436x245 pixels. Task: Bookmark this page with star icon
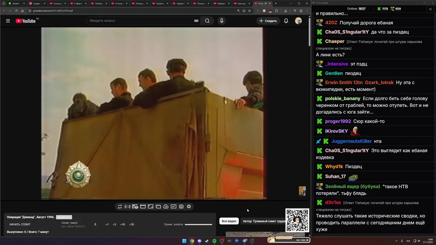[x=249, y=11]
